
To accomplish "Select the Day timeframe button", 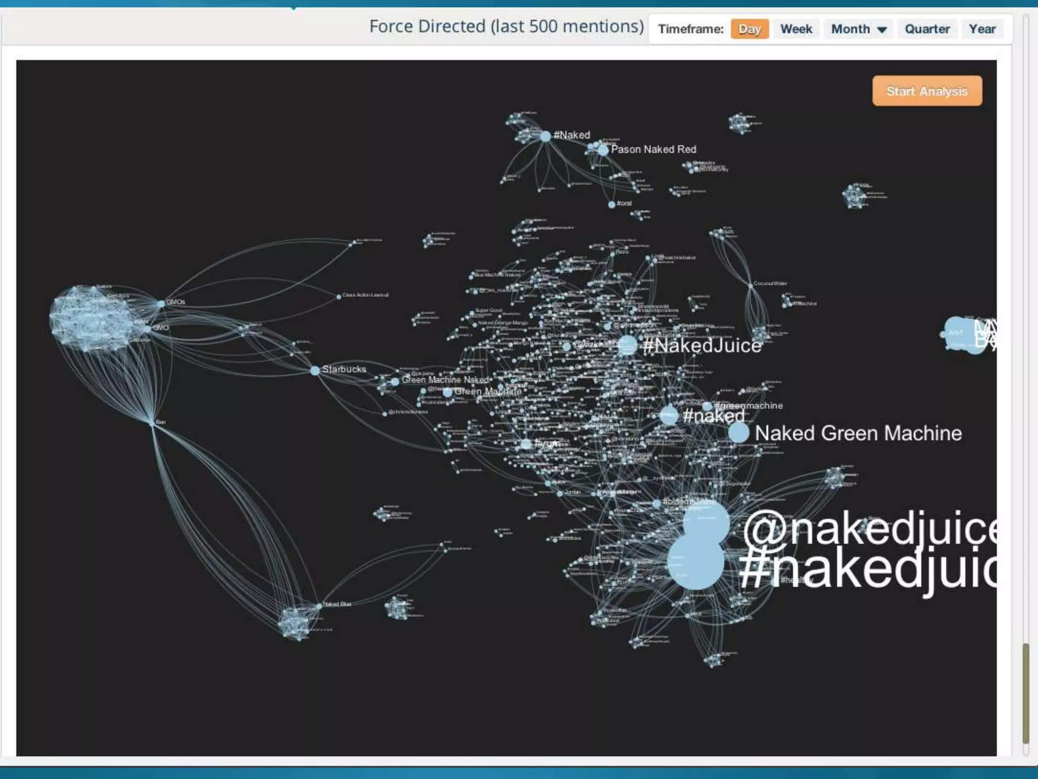I will tap(749, 29).
